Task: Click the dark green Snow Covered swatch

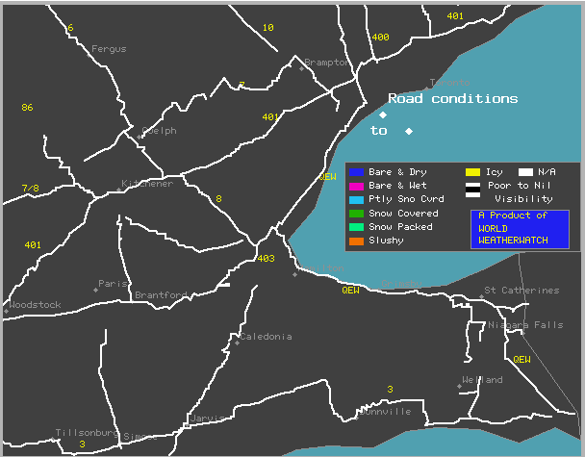Action: (x=356, y=214)
